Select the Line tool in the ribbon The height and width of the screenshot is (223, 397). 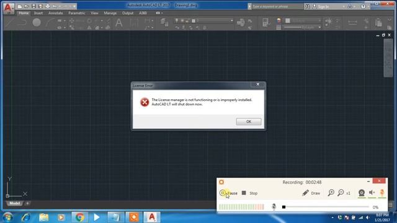tap(10, 22)
